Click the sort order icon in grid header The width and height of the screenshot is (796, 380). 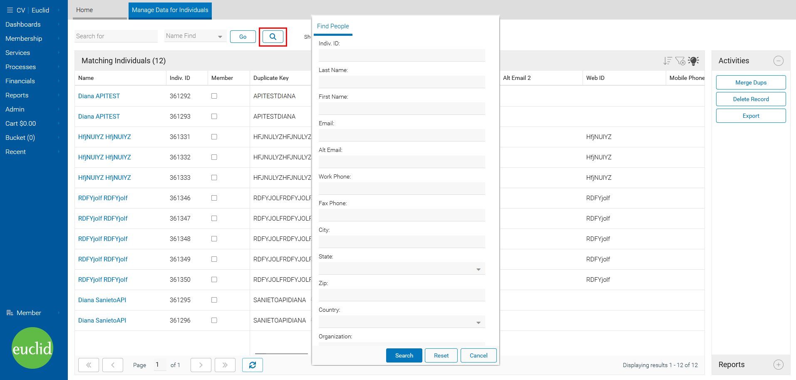[x=667, y=61]
